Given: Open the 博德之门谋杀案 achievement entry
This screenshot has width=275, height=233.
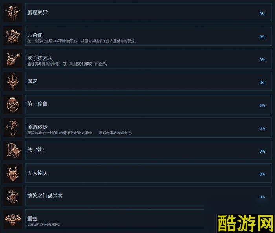Looking at the screenshot, I should click(148, 196).
